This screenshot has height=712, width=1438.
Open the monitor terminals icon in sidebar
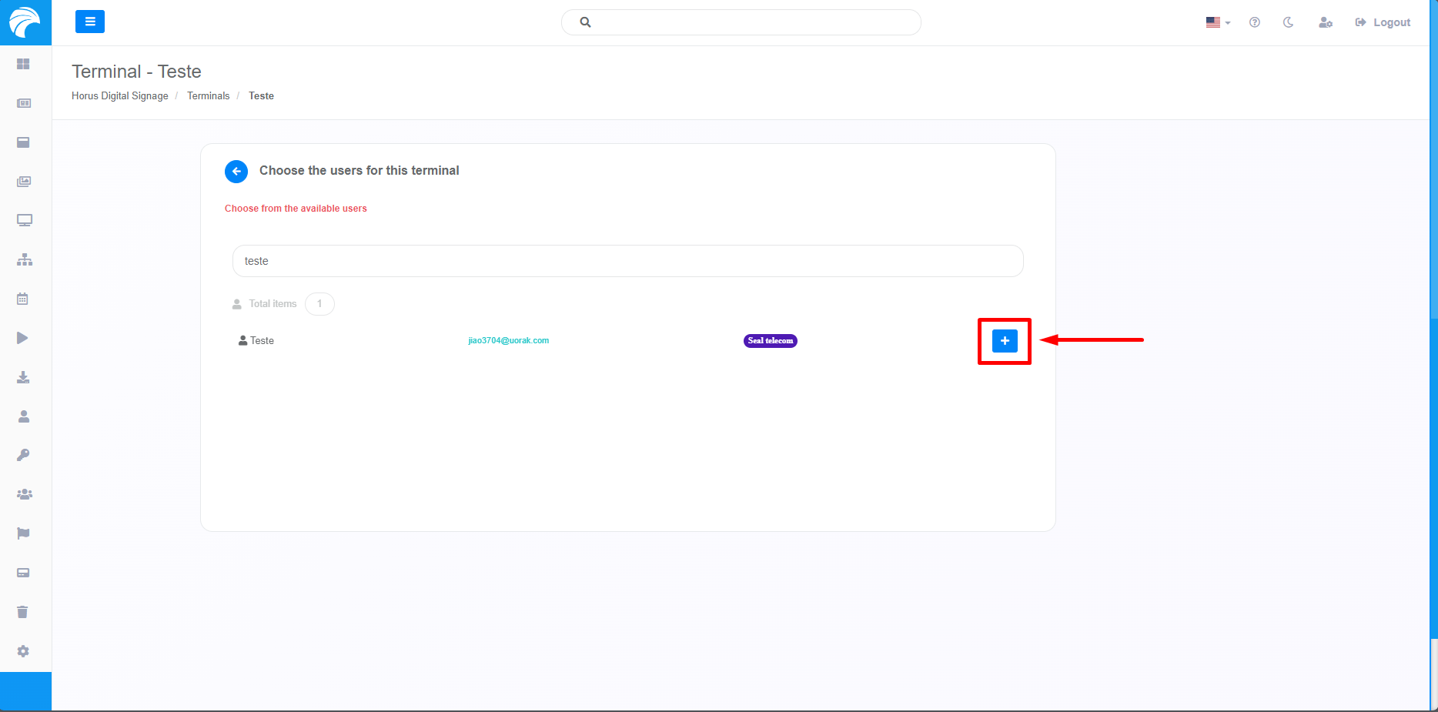[x=24, y=221]
